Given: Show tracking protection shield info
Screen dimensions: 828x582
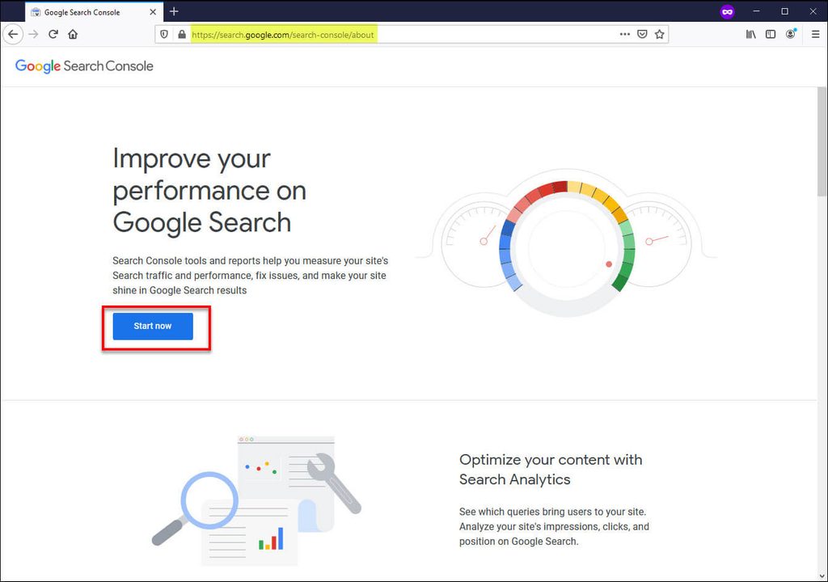Looking at the screenshot, I should coord(164,34).
